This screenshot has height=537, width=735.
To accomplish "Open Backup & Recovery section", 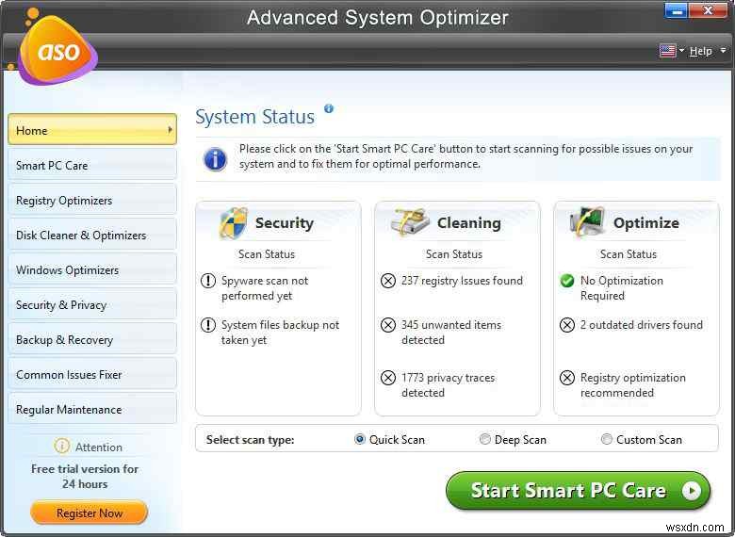I will pyautogui.click(x=92, y=340).
